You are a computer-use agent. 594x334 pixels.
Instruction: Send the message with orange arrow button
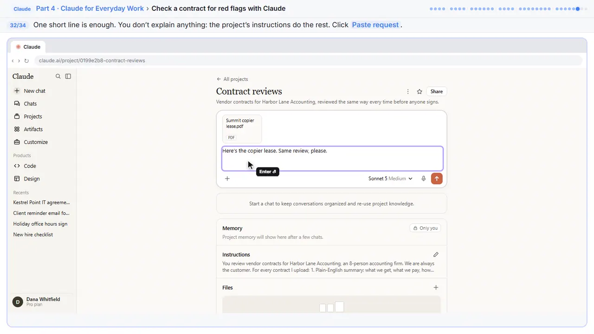(x=437, y=179)
